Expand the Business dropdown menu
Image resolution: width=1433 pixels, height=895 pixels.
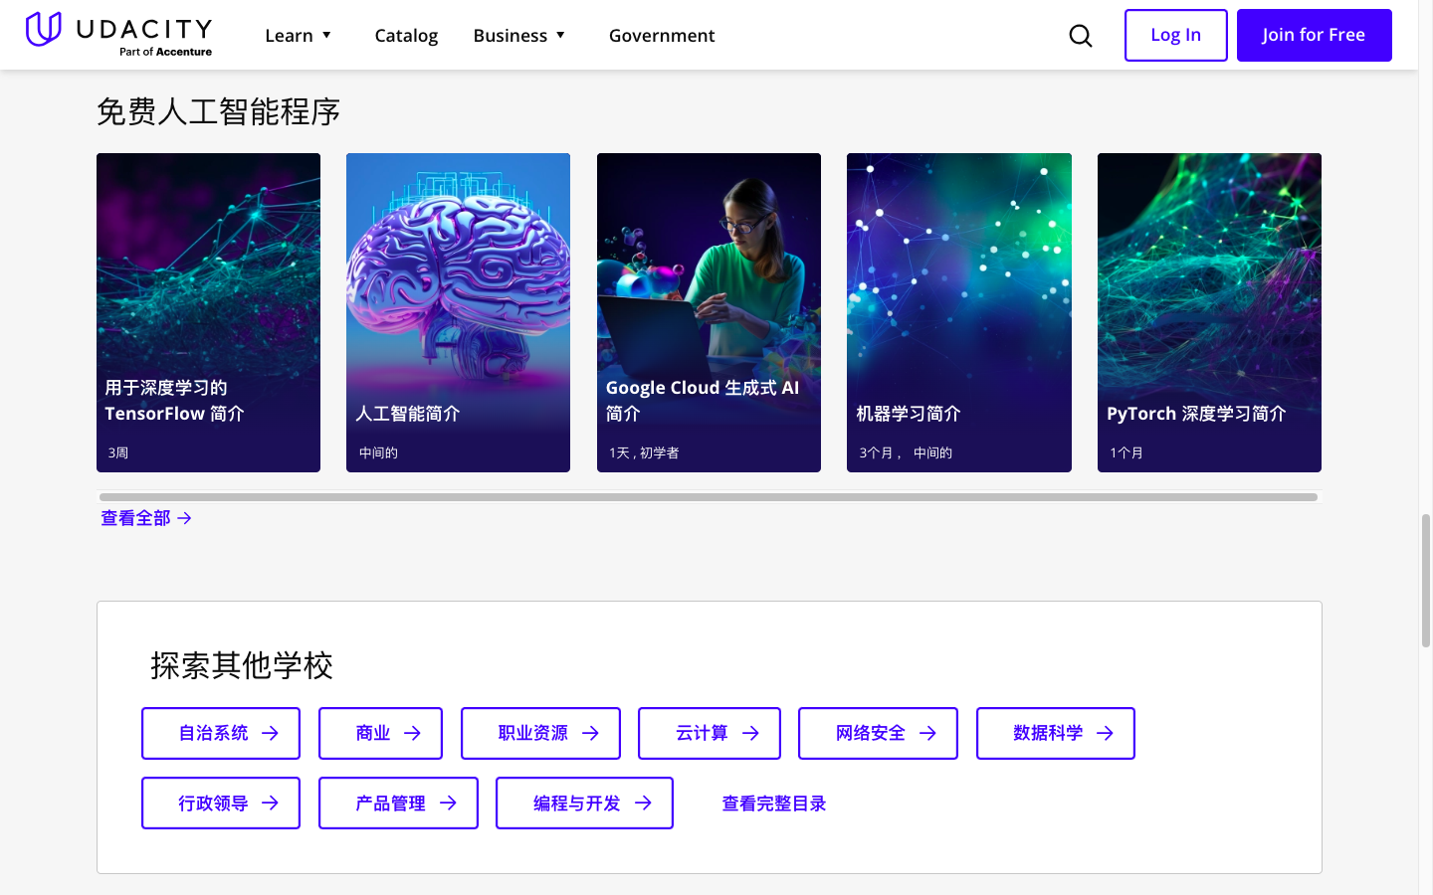(519, 36)
